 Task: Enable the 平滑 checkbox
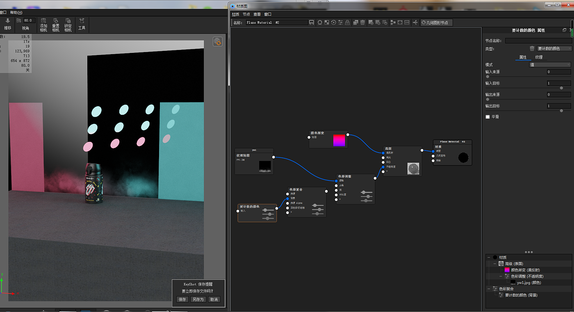click(487, 117)
